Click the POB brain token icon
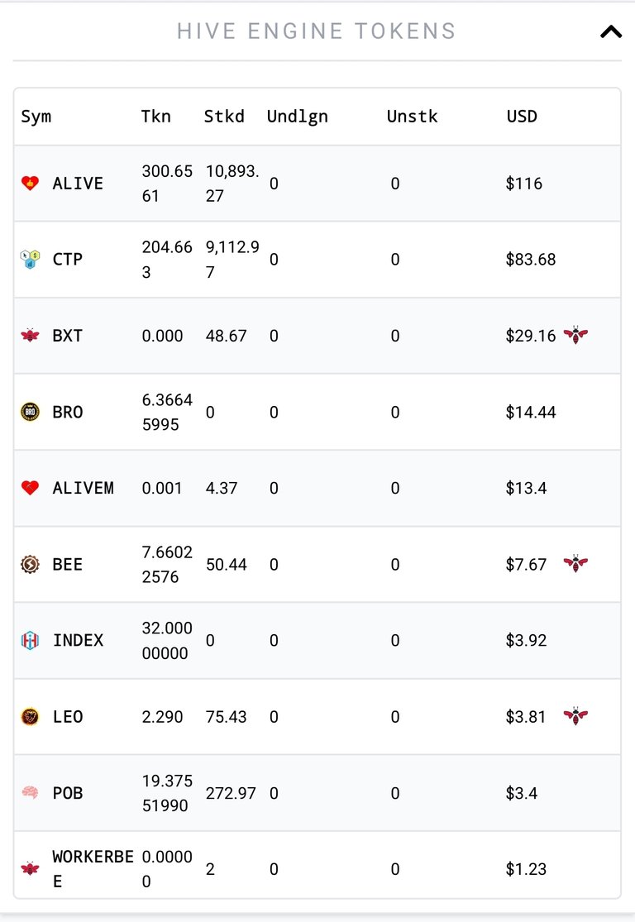 tap(30, 793)
